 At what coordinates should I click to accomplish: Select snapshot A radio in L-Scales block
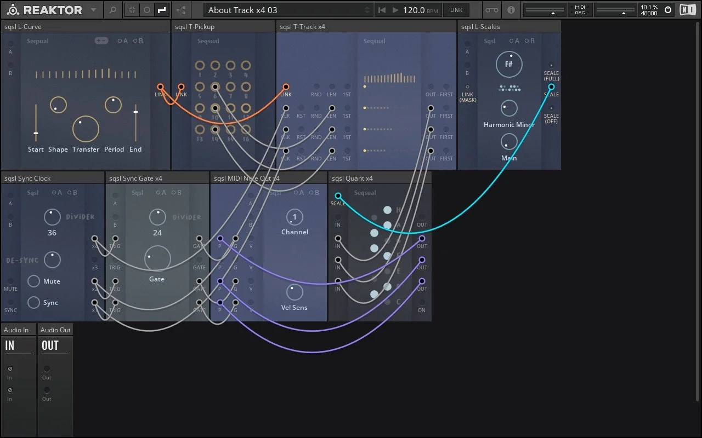click(512, 41)
